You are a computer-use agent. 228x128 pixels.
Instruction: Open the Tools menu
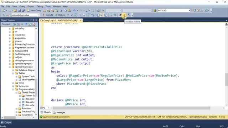[x=48, y=6]
